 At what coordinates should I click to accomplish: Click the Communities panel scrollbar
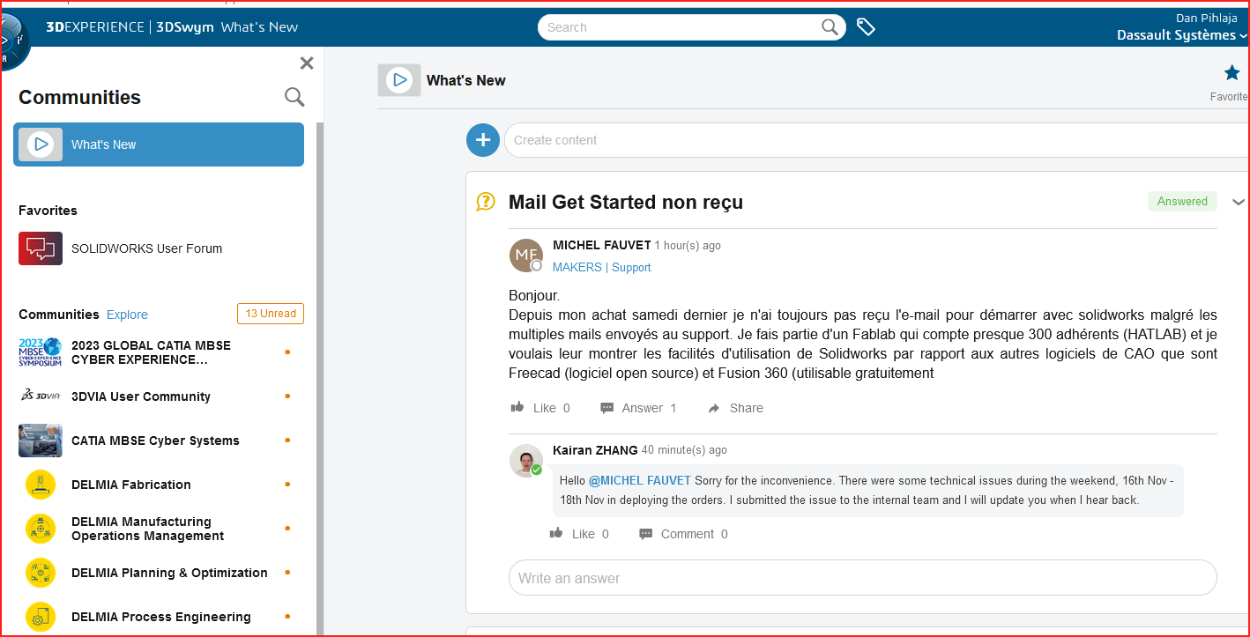tap(320, 379)
